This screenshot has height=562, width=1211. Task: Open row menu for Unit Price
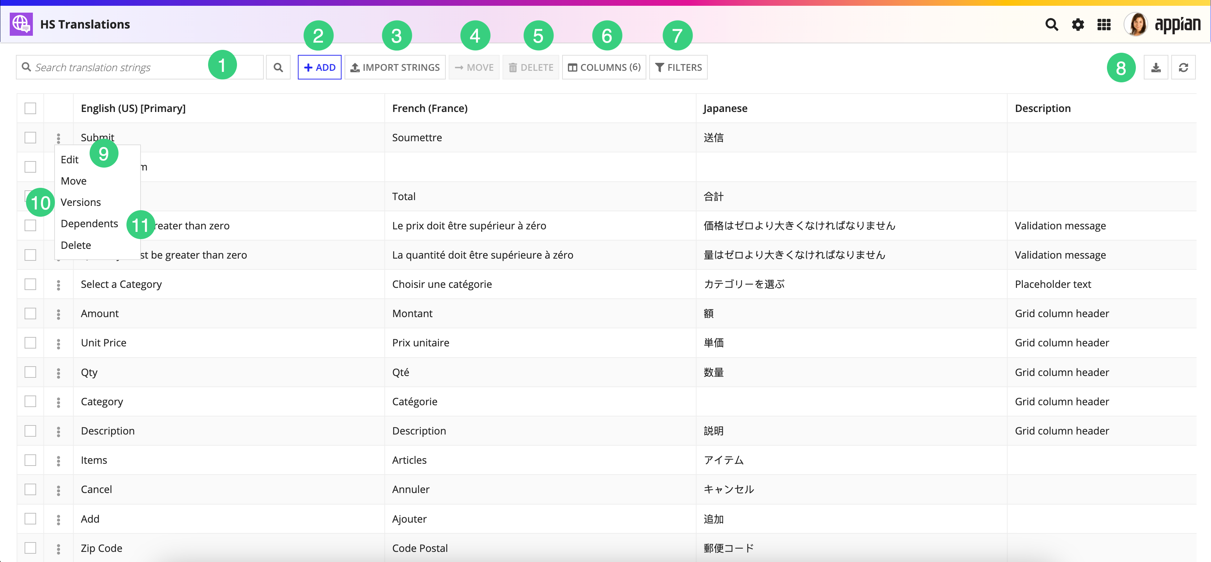tap(58, 343)
